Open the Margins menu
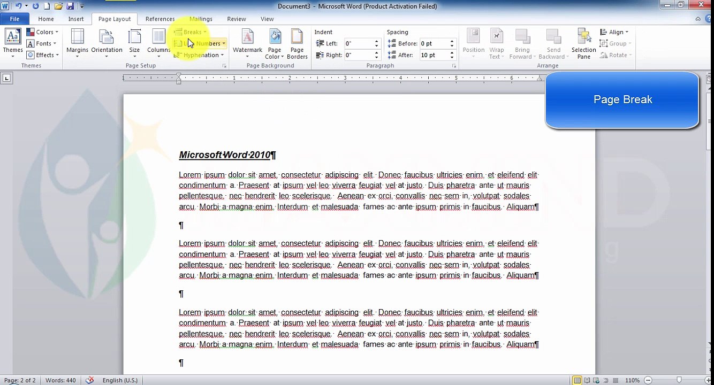 (x=77, y=43)
